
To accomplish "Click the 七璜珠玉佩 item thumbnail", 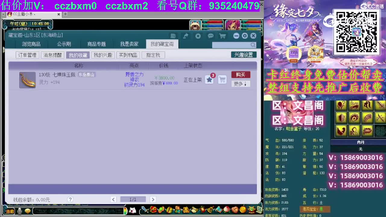I will pos(27,80).
